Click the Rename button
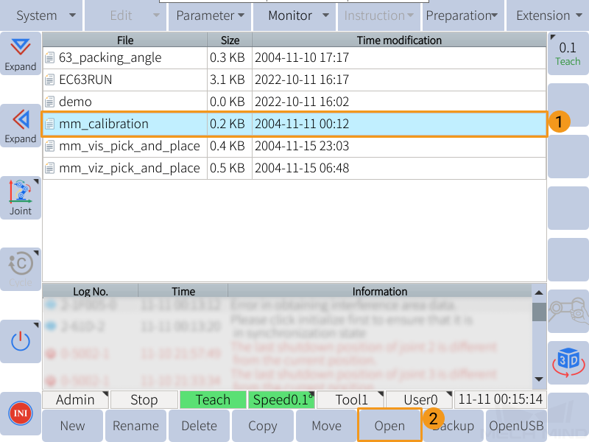 point(135,426)
